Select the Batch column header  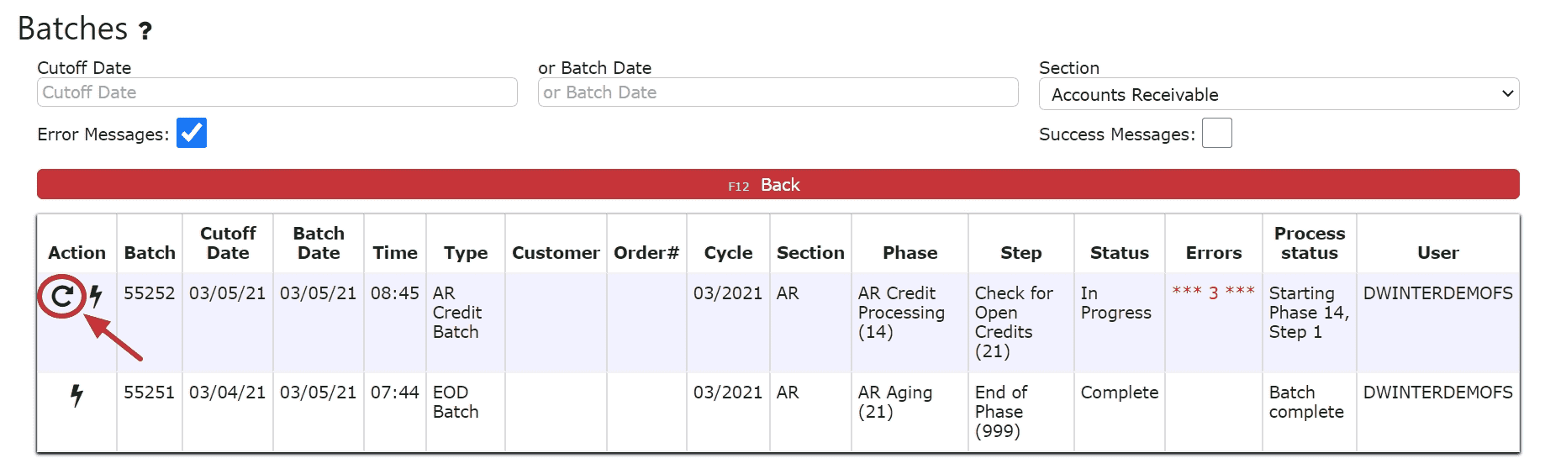150,252
